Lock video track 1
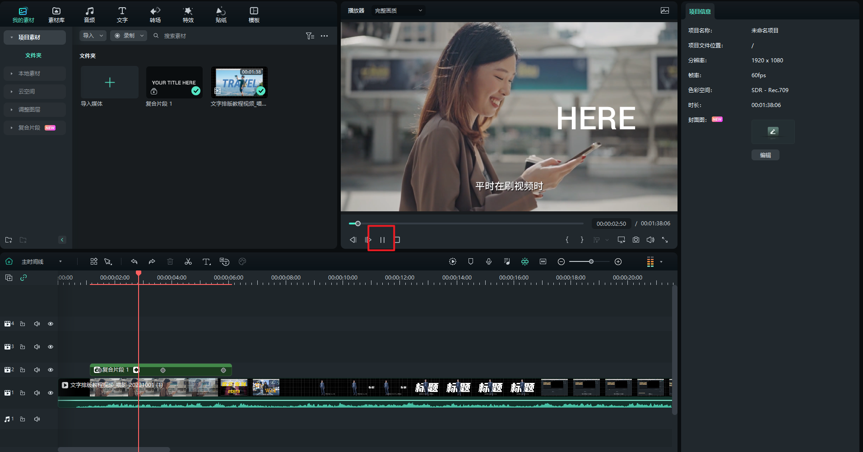This screenshot has width=863, height=452. (x=23, y=393)
